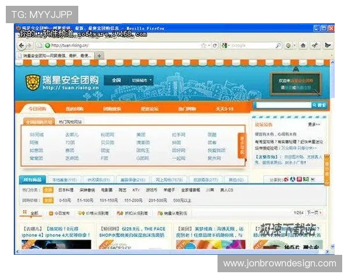Screen dimensions: 348x278
Task: Click the 更多>> link in forum notices
Action: pyautogui.click(x=314, y=125)
